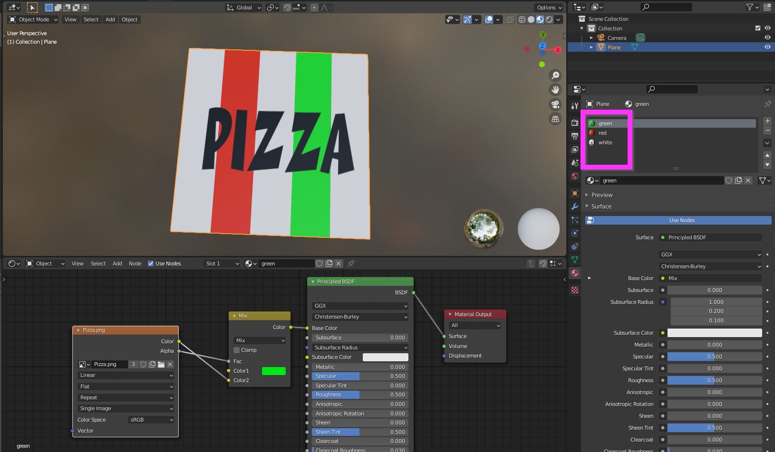Open the Tool properties tab
This screenshot has height=452, width=775.
[575, 106]
